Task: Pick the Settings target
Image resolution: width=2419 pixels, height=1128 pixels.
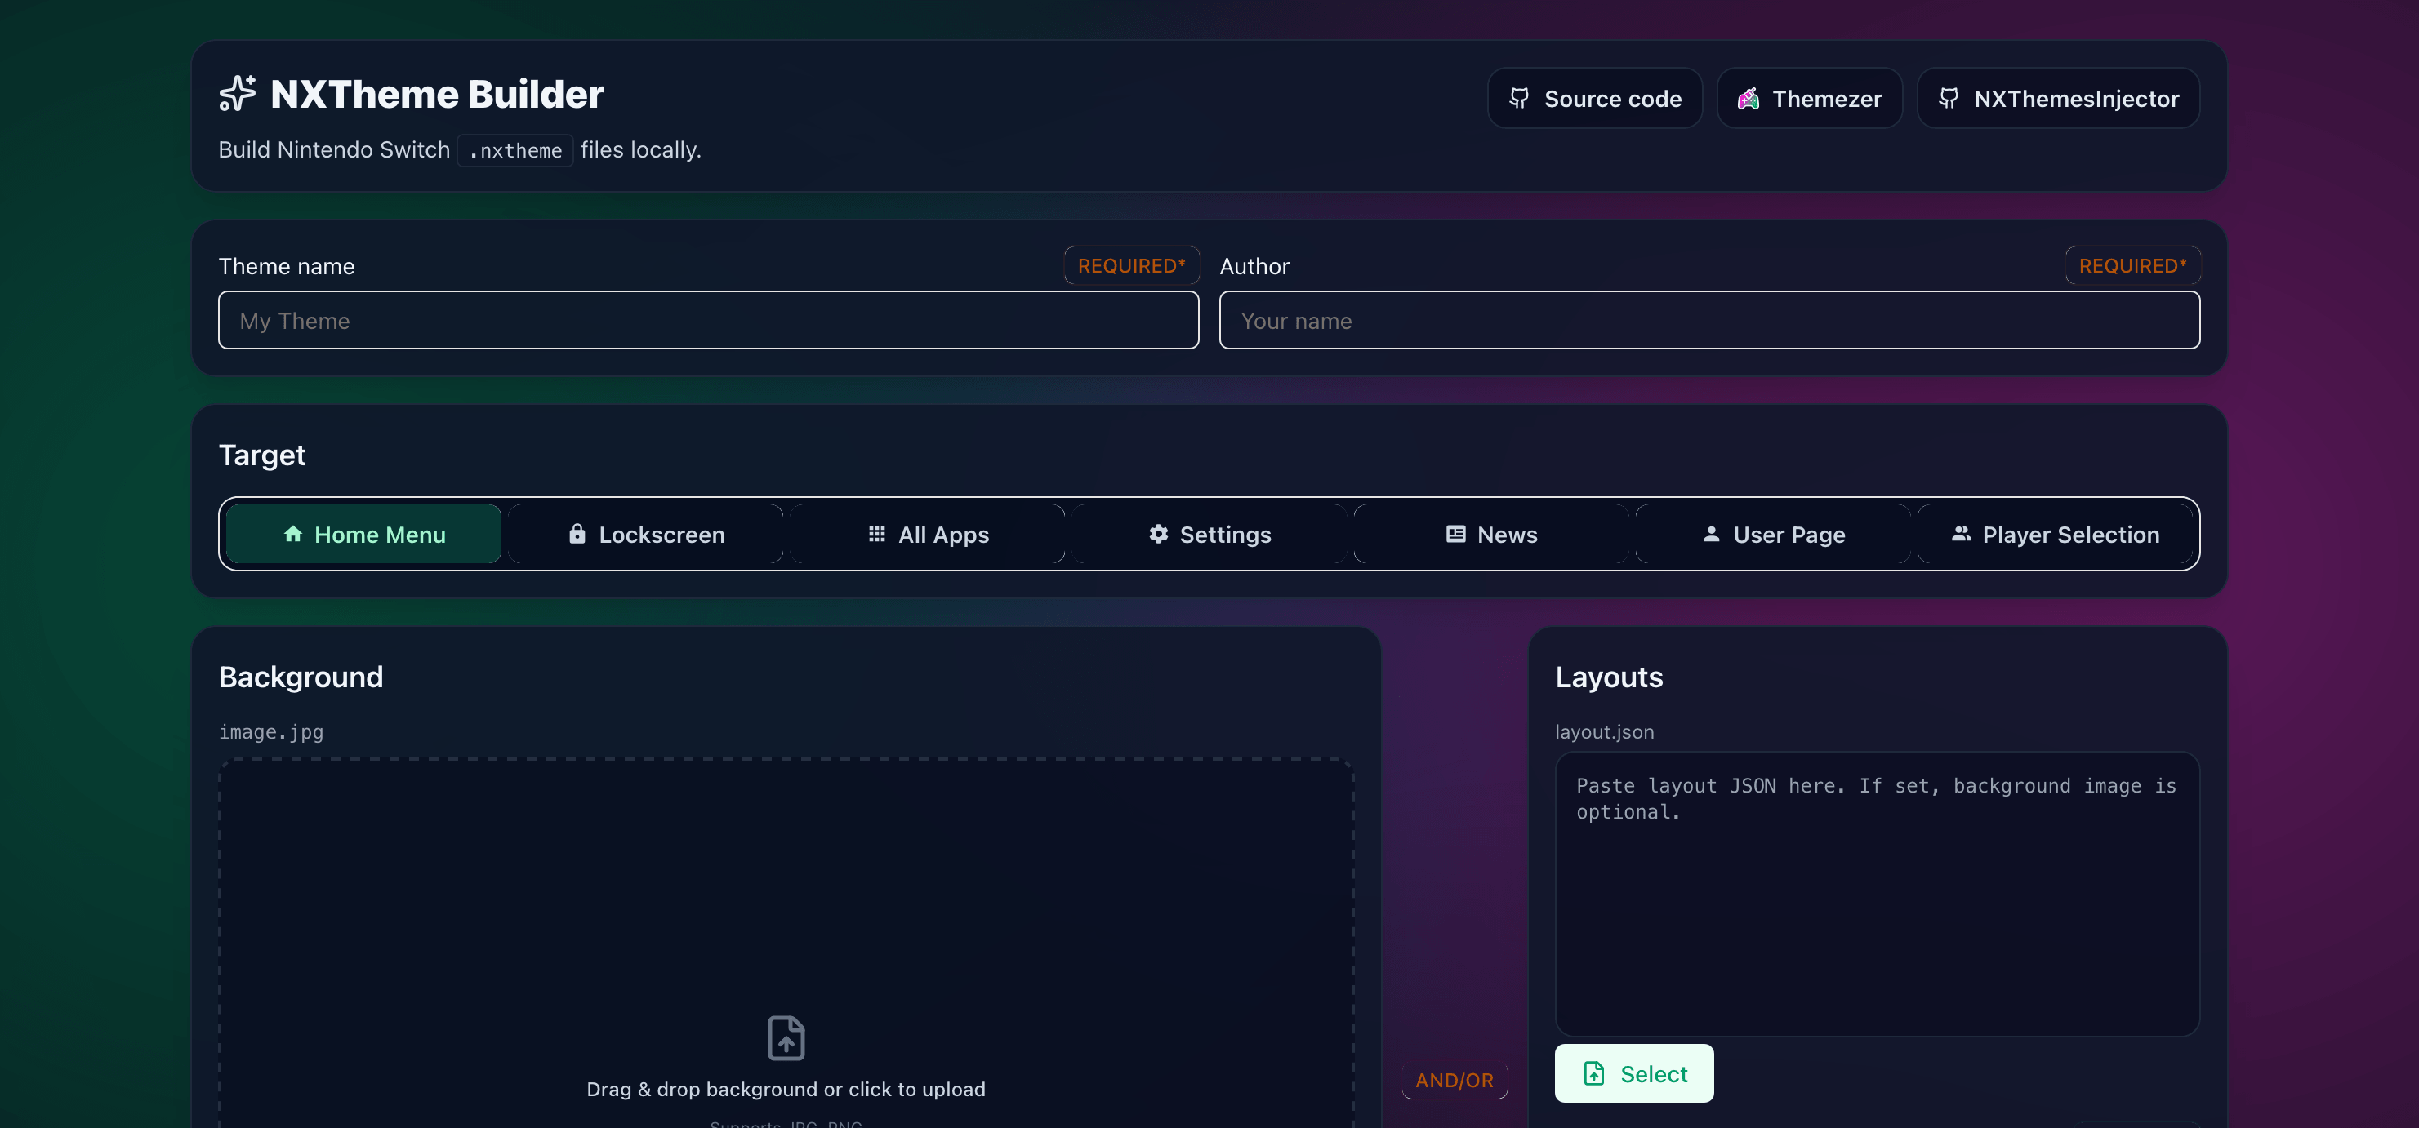Action: pyautogui.click(x=1209, y=534)
